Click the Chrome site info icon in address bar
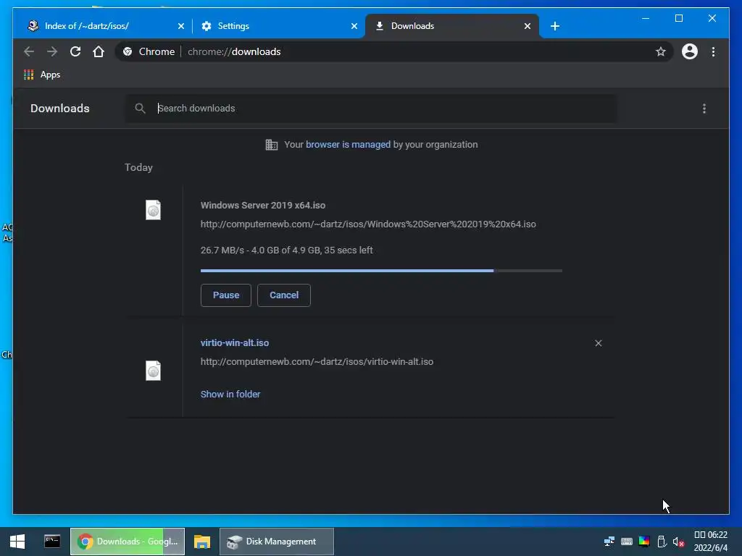This screenshot has width=742, height=556. tap(128, 51)
